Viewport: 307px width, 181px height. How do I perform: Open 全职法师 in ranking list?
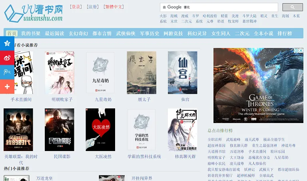(215, 139)
